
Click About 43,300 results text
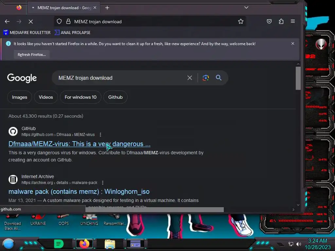tap(46, 116)
